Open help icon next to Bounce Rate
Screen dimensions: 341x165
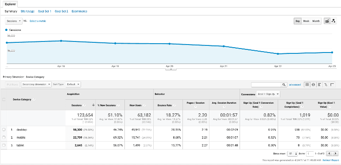[x=175, y=105]
